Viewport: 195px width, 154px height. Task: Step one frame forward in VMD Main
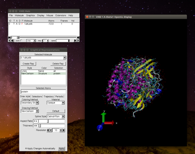[75, 41]
